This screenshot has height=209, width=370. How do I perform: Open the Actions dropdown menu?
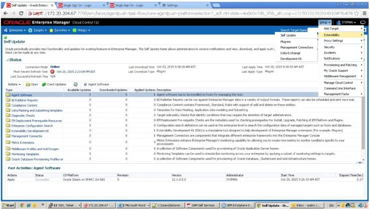(14, 84)
